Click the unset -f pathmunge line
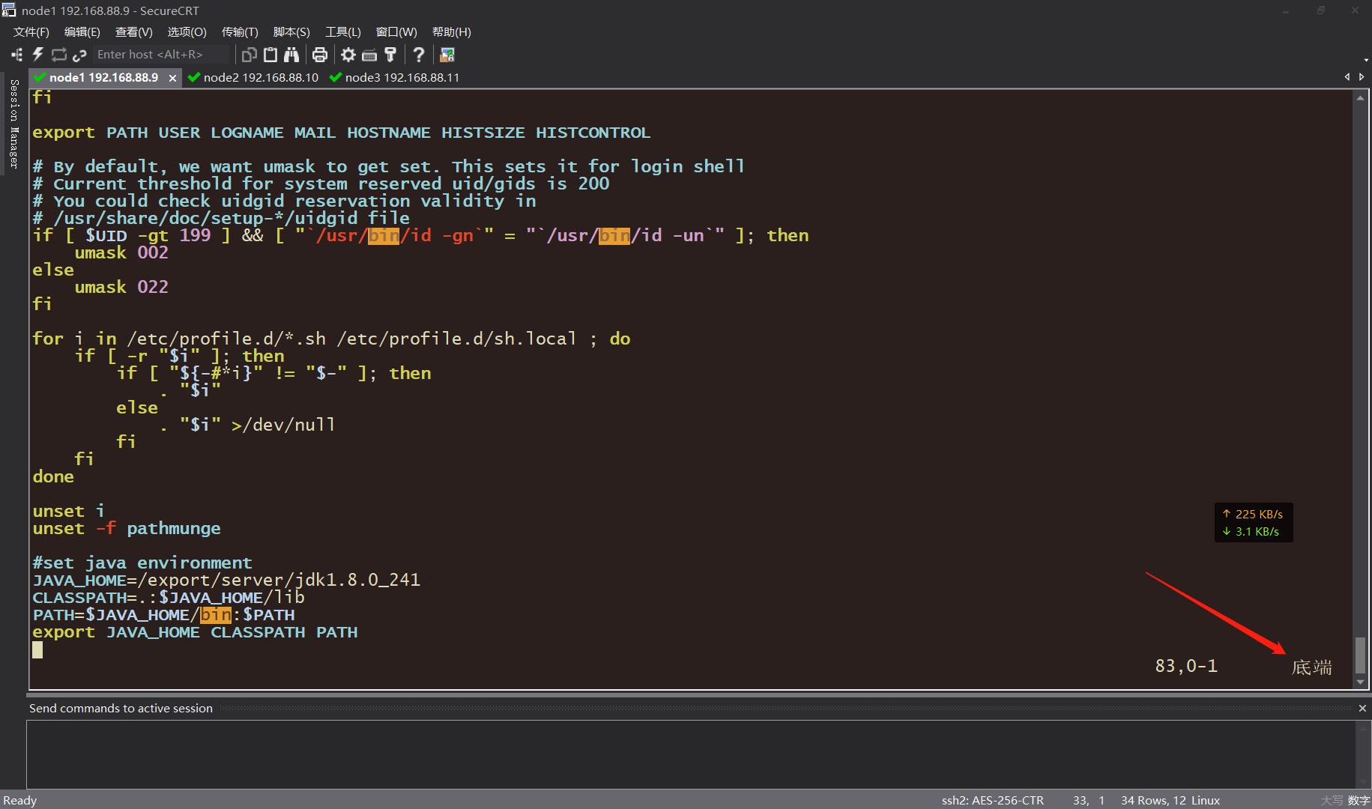Image resolution: width=1372 pixels, height=809 pixels. pyautogui.click(x=127, y=528)
